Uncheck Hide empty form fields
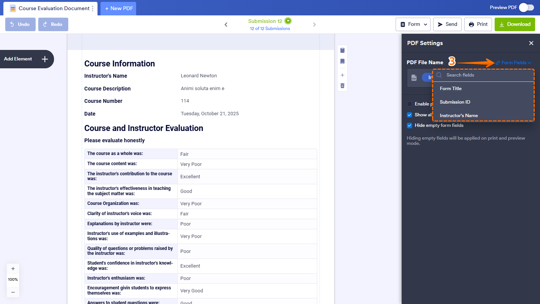This screenshot has width=540, height=304. tap(409, 125)
